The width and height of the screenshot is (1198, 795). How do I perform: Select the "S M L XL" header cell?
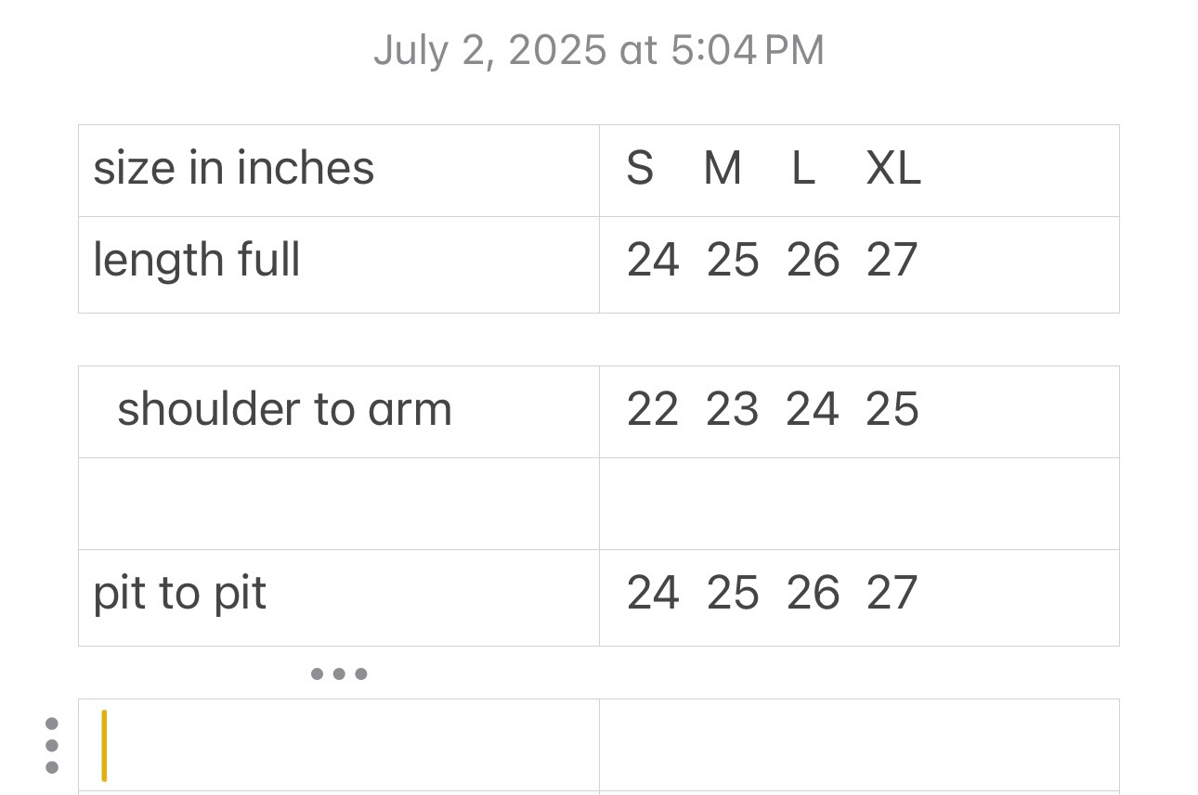pos(858,170)
